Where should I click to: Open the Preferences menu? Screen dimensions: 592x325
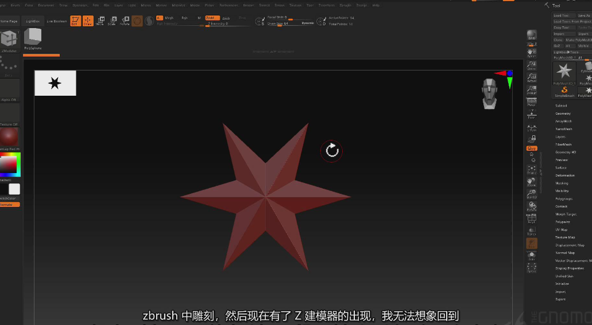coord(229,5)
